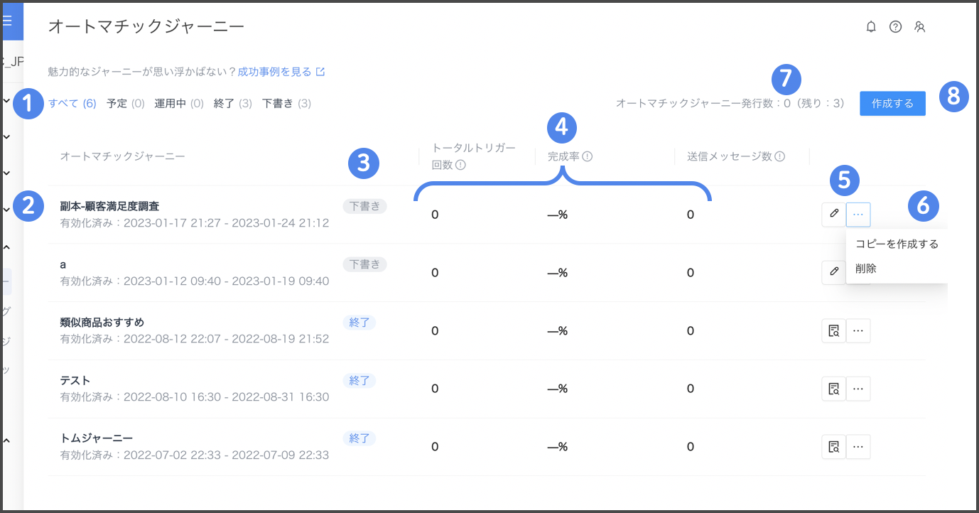This screenshot has height=513, width=979.
Task: Select コピーを作成する from the menu
Action: pyautogui.click(x=897, y=244)
